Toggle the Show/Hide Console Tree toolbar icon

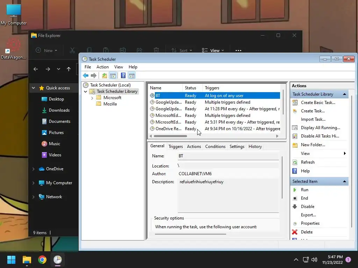pos(113,75)
